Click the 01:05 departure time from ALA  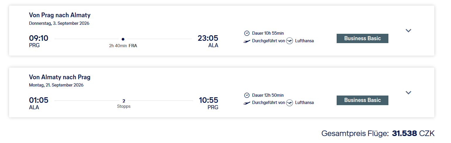point(39,100)
